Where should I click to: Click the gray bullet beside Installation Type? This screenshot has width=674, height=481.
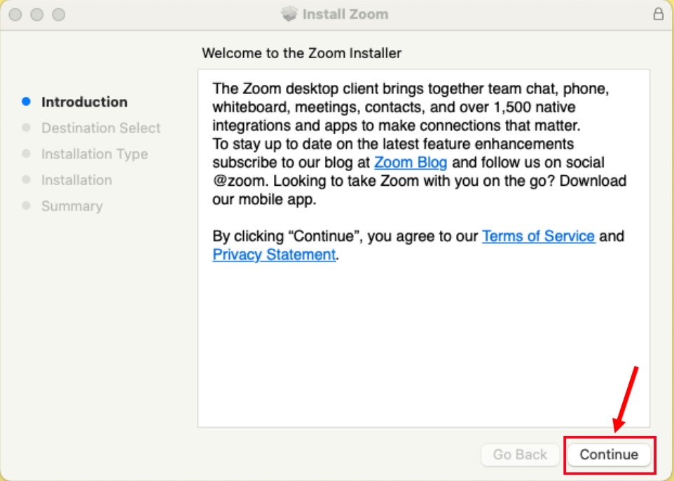pos(27,154)
